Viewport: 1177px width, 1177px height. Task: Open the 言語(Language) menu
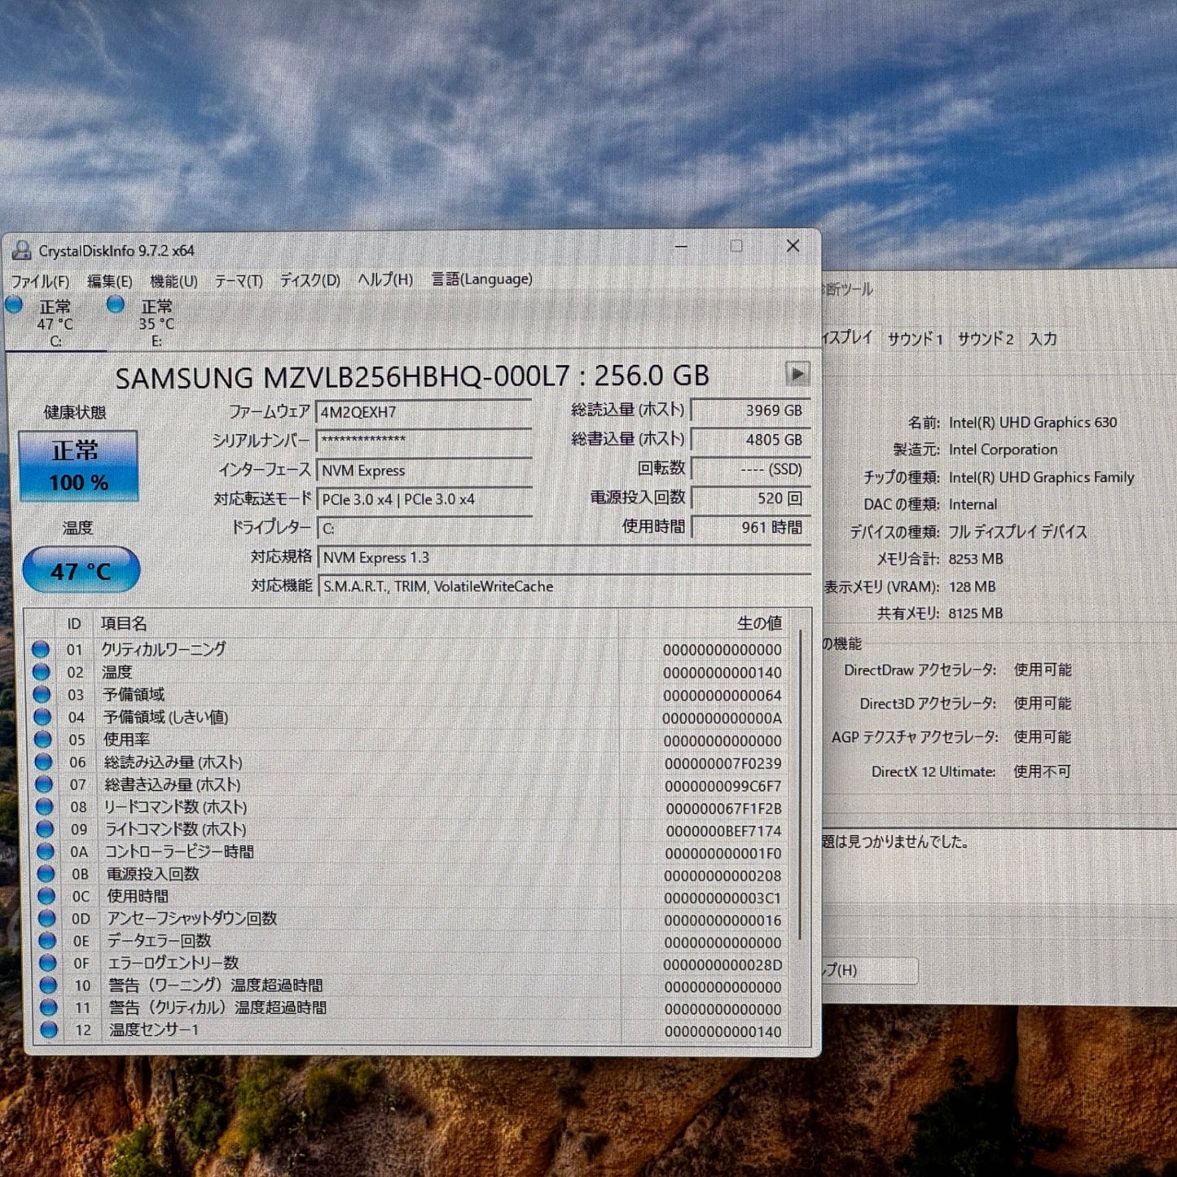(x=481, y=279)
